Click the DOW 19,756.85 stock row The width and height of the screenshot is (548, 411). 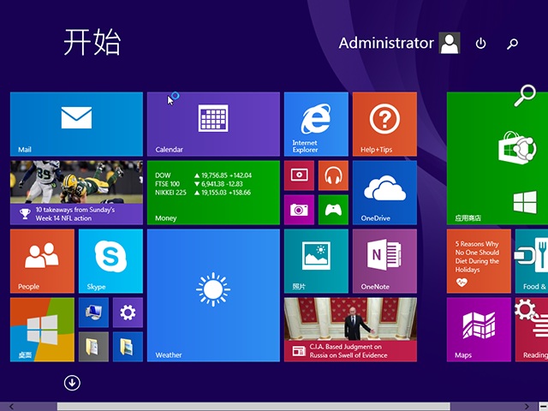[x=204, y=176]
